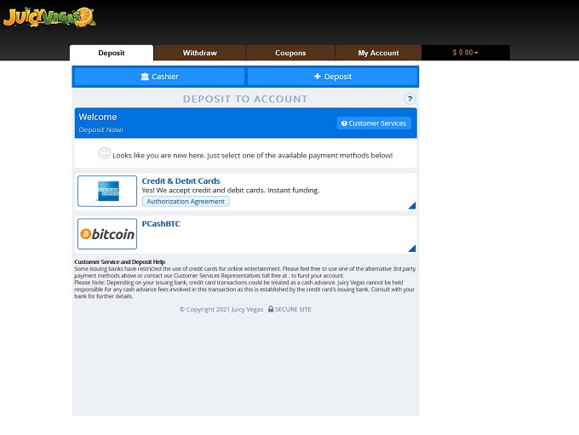
Task: Click the Deposit Now! subtitle
Action: point(100,129)
